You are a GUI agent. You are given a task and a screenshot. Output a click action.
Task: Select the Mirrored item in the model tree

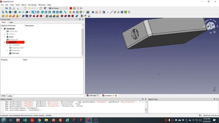[x=15, y=53]
